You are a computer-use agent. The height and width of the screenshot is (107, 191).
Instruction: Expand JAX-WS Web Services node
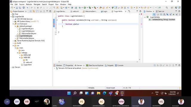pos(13,19)
